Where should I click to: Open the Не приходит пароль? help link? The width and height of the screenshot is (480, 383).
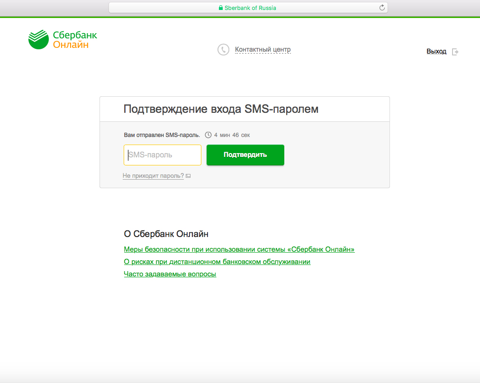pyautogui.click(x=153, y=176)
